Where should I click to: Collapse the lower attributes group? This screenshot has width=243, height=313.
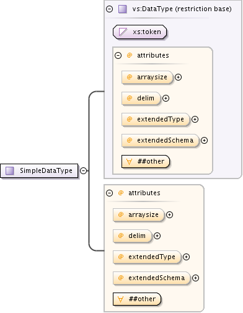(109, 193)
